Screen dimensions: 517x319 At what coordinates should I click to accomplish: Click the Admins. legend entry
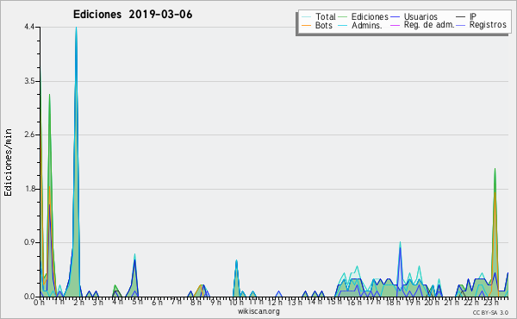(x=360, y=25)
